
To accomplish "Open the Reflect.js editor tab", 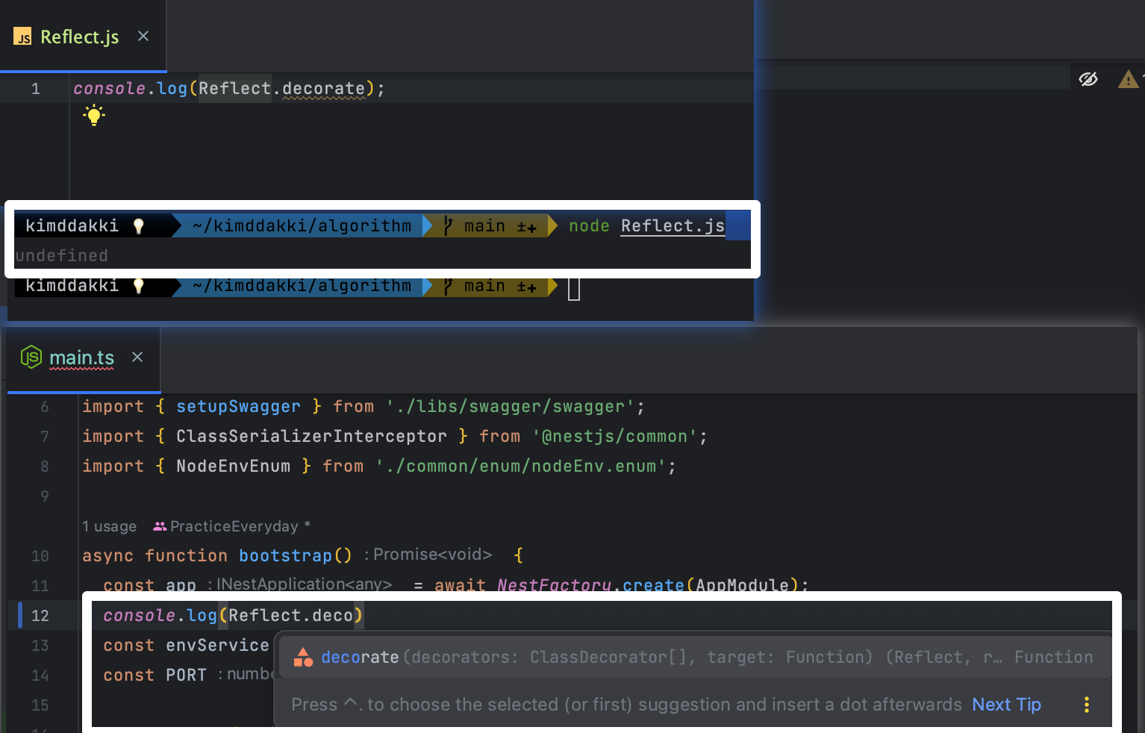I will click(x=83, y=37).
